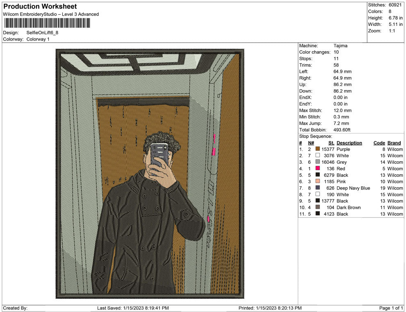Click the black swatch in stop 11
This screenshot has height=312, width=406.
coord(318,213)
